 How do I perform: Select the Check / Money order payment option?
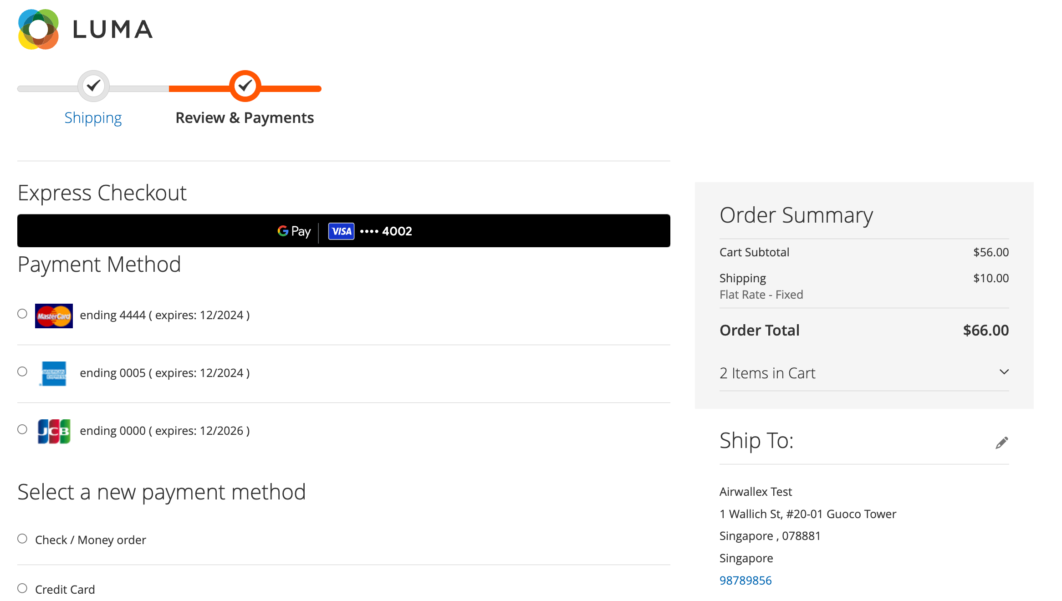pos(21,539)
